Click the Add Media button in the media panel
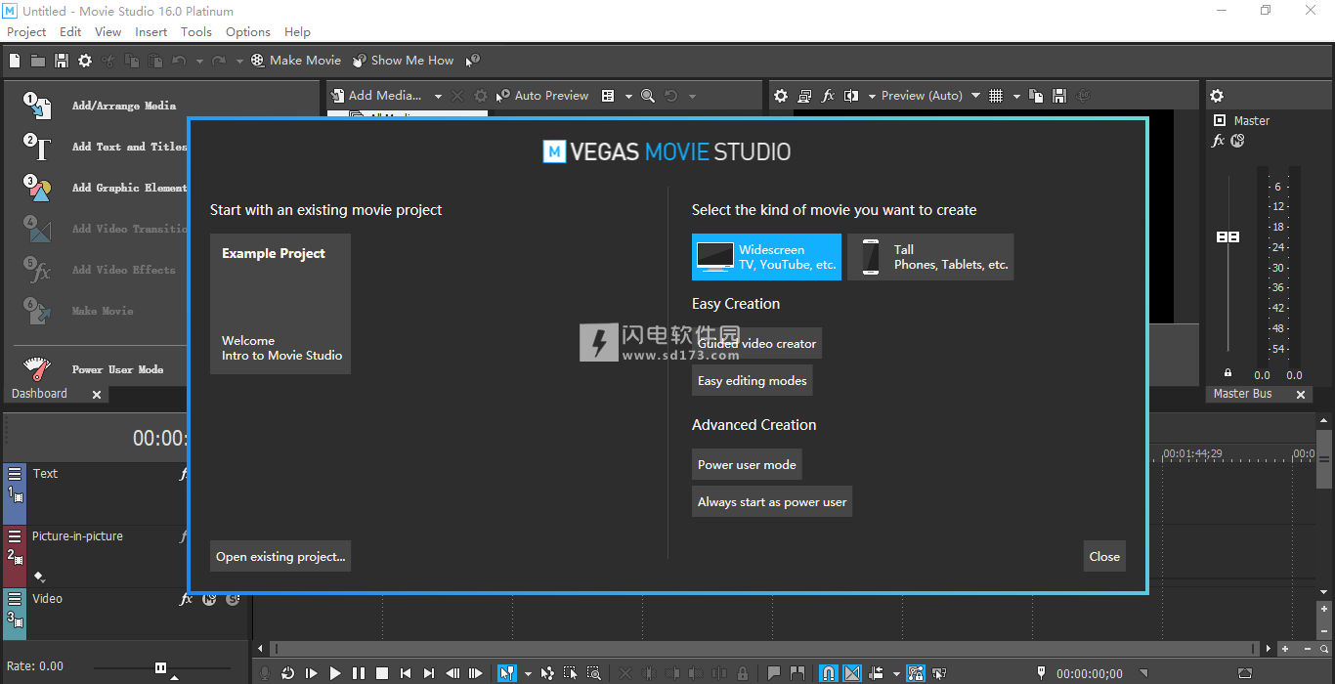The image size is (1335, 684). [376, 96]
